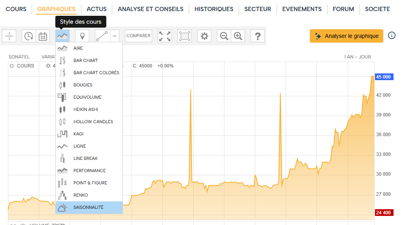Click the 1 AN - JOUR period label
This screenshot has width=405, height=225.
point(358,57)
